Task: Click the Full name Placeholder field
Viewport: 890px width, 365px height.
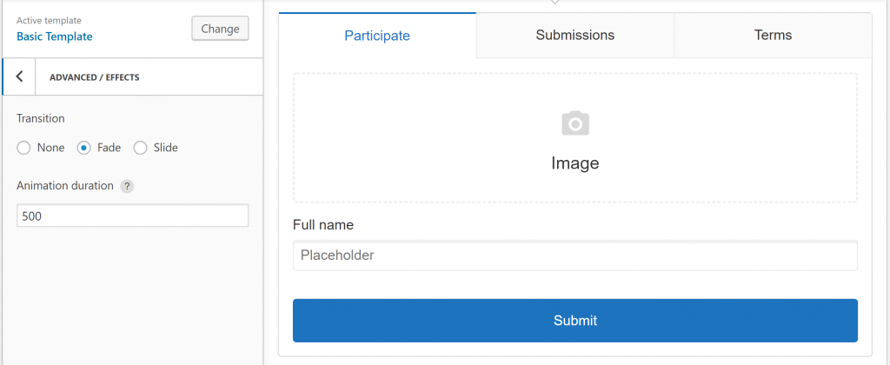Action: pyautogui.click(x=575, y=255)
